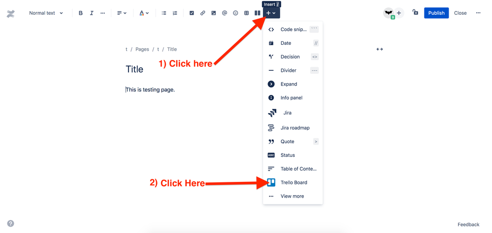
Task: Open the emoji picker
Action: point(235,13)
